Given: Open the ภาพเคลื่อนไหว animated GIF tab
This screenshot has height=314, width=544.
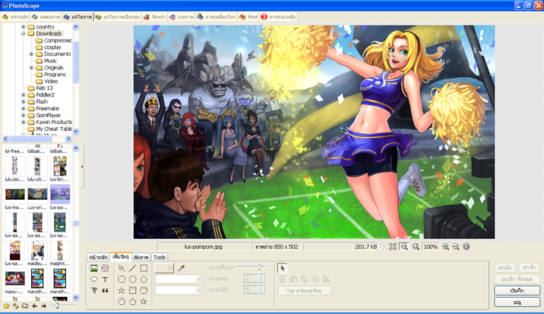Looking at the screenshot, I should click(217, 17).
